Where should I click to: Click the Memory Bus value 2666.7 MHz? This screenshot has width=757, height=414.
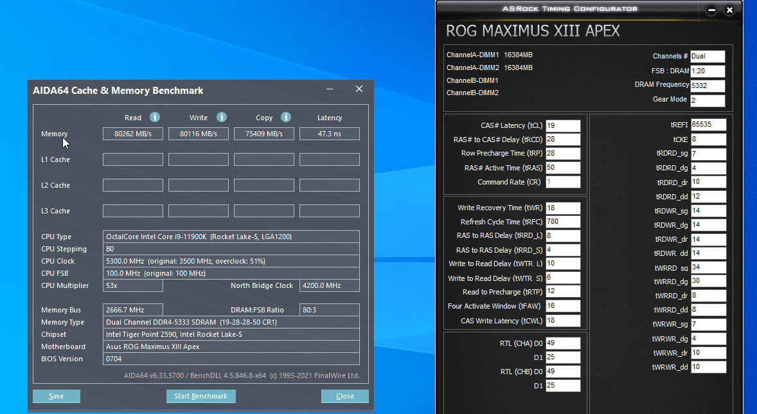click(x=133, y=310)
